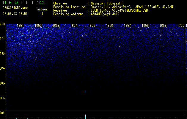Click the 1655 time axis marker
The image size is (187, 119).
tap(92, 26)
